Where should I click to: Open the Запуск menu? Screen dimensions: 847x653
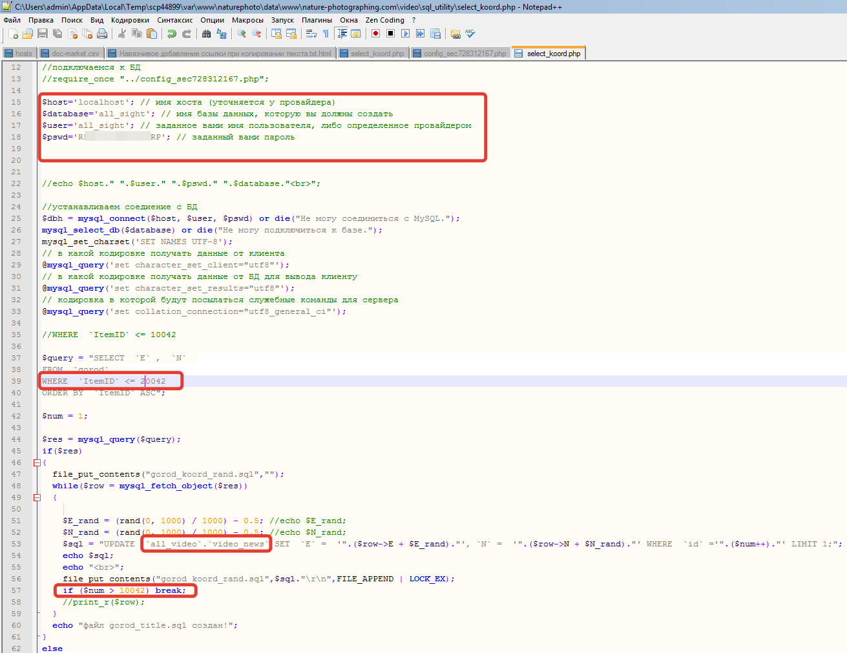click(x=282, y=20)
